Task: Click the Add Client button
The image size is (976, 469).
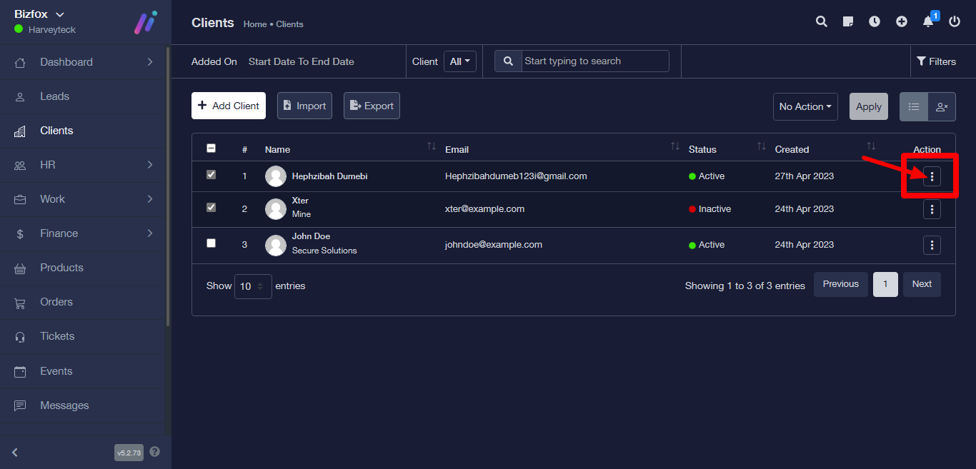Action: click(229, 106)
